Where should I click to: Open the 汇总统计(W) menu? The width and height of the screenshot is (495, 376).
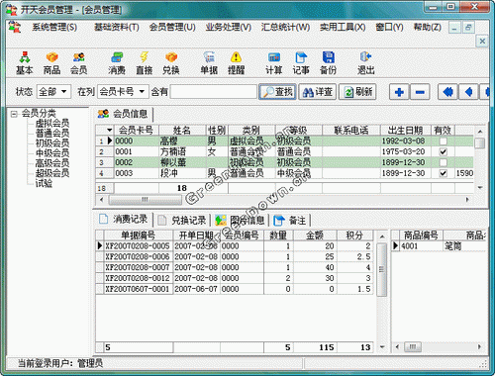pyautogui.click(x=285, y=27)
